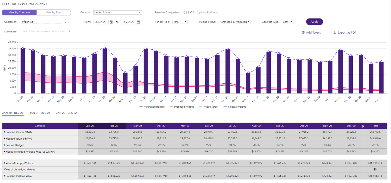Expand the Value of Hedged Volume row
391x183 pixels.
click(4, 163)
